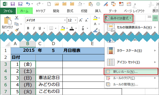The image size is (159, 95).
Task: Switch to the 開発 tab
Action: 56,11
